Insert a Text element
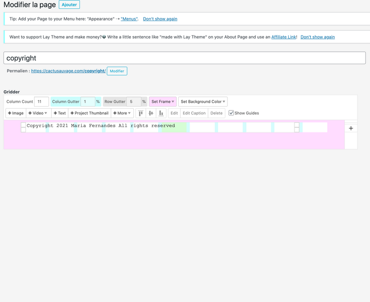 (60, 113)
